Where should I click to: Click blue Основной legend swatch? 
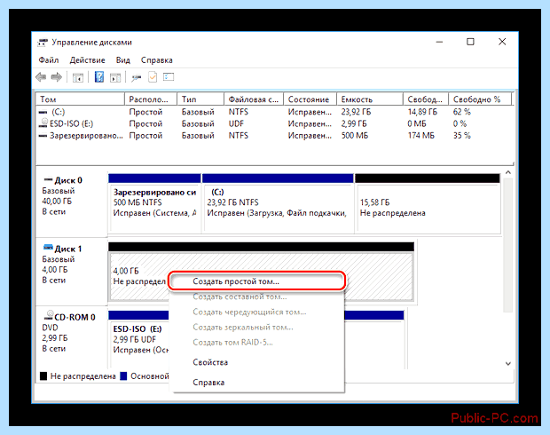[x=123, y=376]
